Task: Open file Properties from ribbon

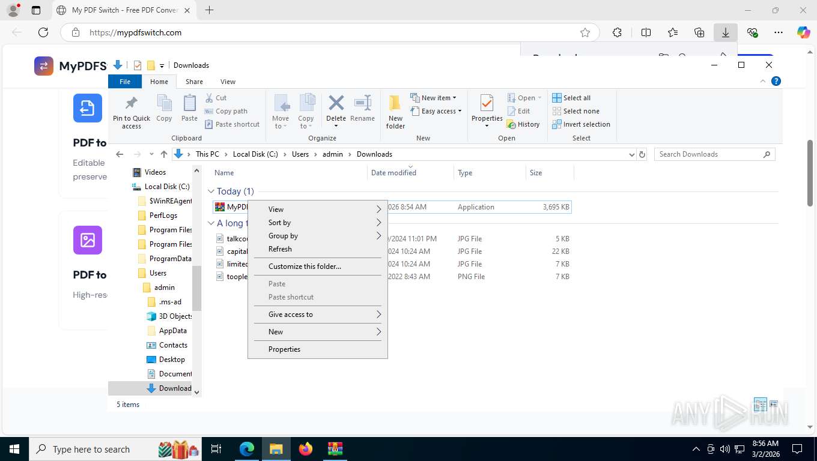Action: point(487,112)
